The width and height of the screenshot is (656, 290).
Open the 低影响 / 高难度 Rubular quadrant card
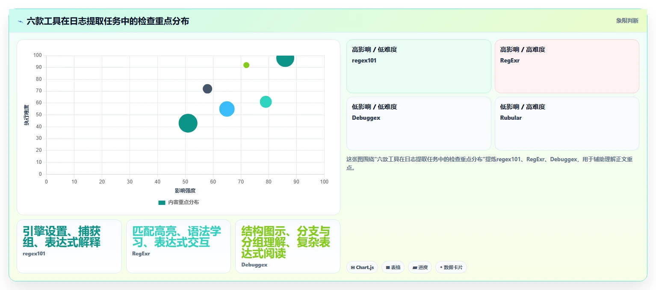click(x=567, y=124)
